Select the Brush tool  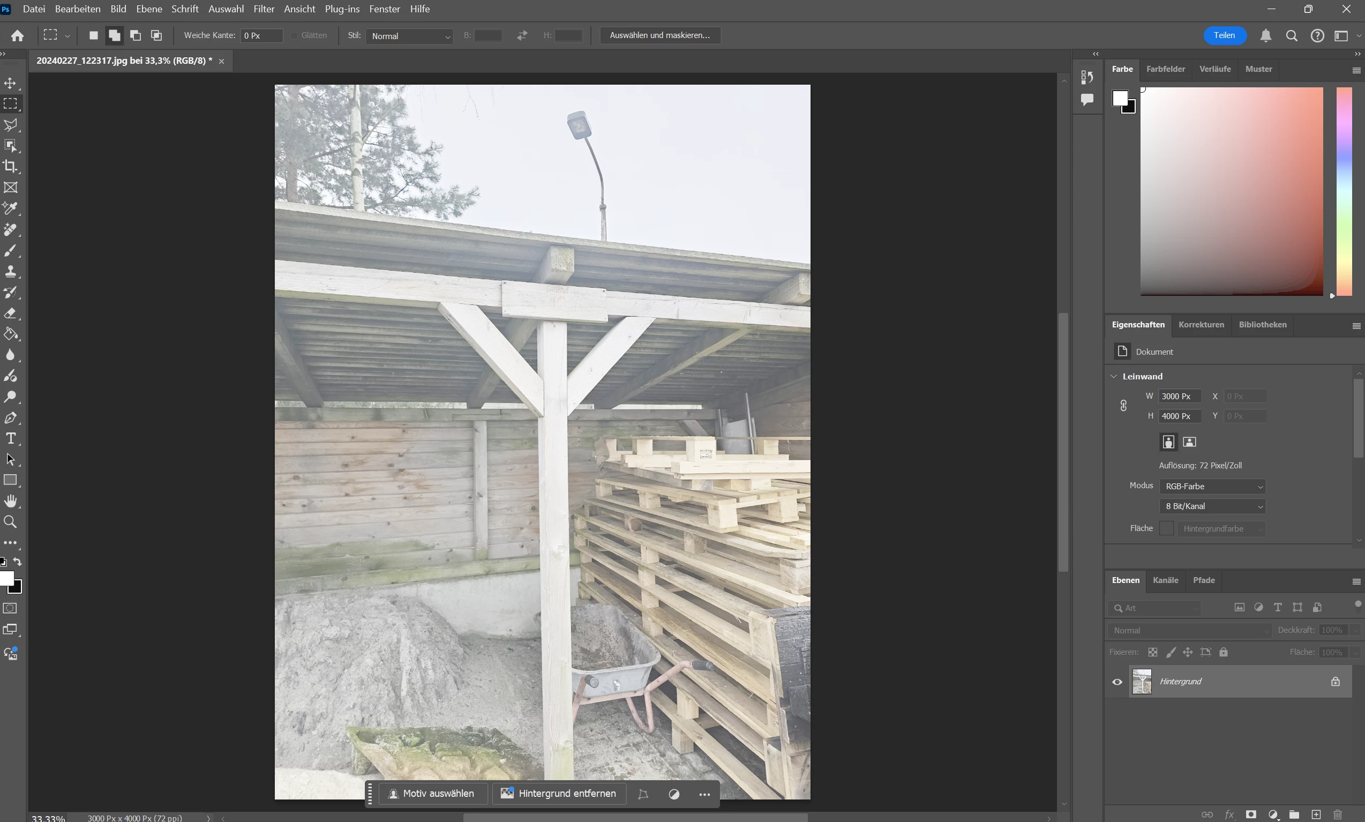pyautogui.click(x=11, y=250)
